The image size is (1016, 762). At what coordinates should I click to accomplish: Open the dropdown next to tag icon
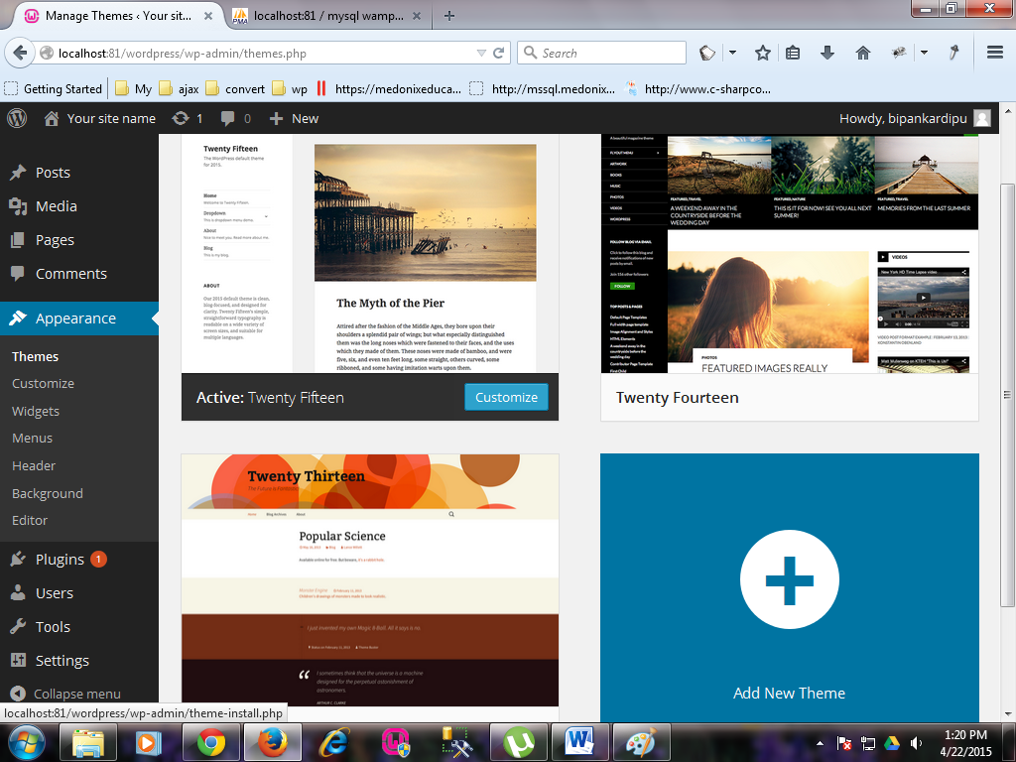click(x=732, y=53)
